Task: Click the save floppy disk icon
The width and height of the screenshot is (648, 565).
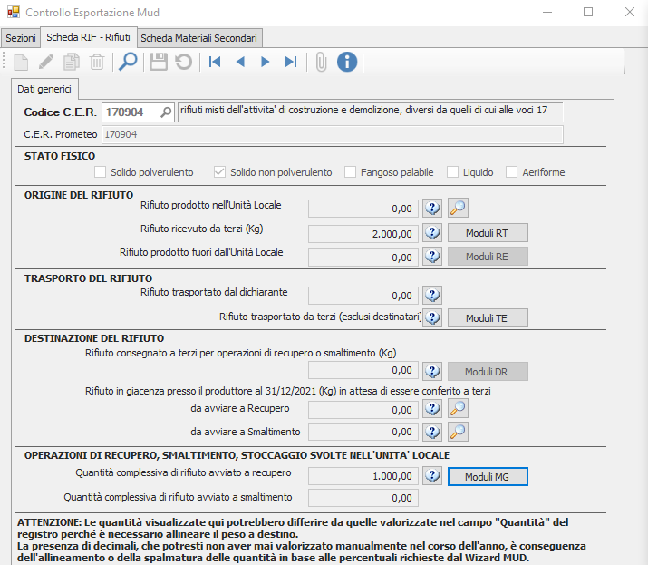Action: pos(159,62)
